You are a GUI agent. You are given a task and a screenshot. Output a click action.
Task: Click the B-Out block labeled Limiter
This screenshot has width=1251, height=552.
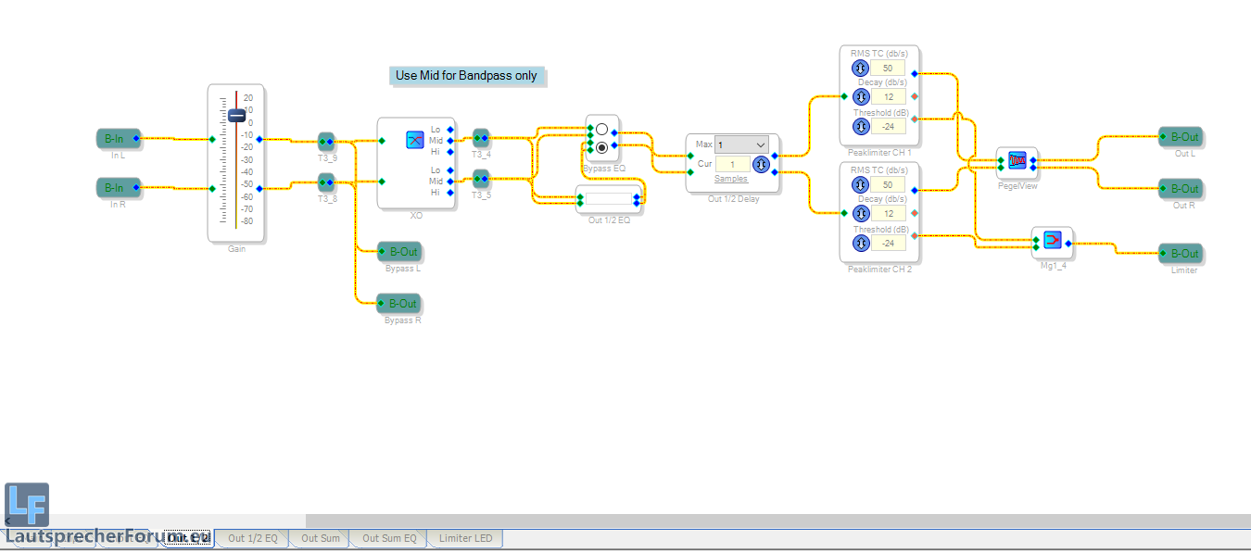[x=1181, y=253]
